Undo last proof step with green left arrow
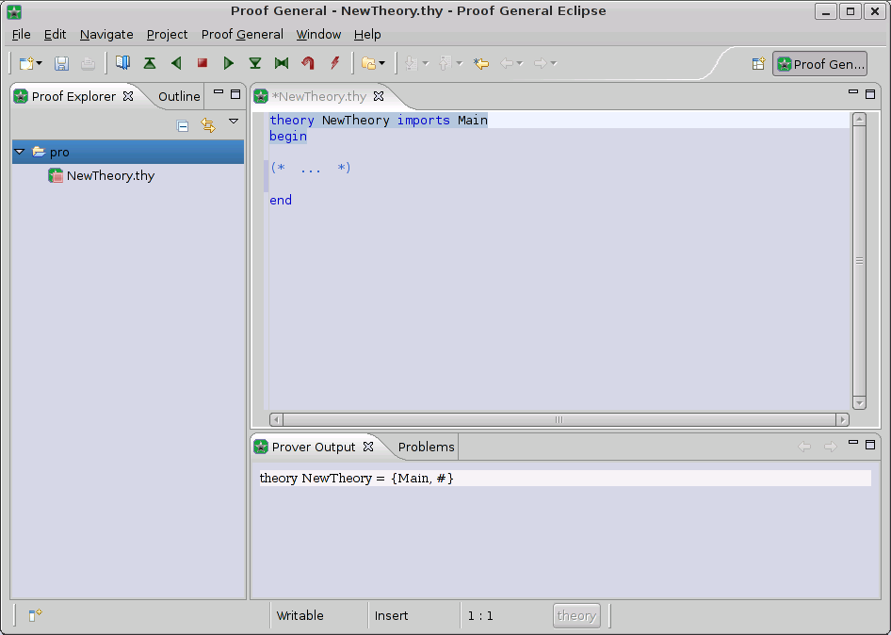891x635 pixels. [x=176, y=63]
